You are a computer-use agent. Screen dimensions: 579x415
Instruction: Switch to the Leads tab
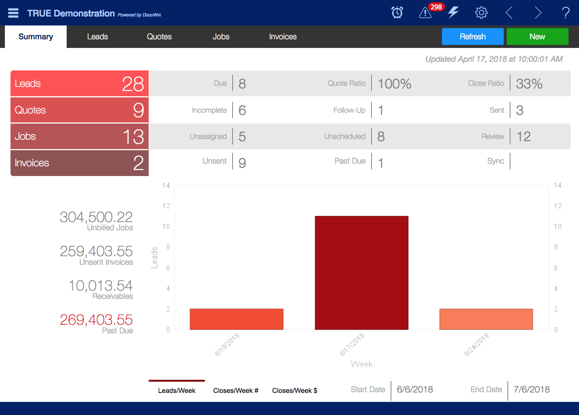point(97,37)
